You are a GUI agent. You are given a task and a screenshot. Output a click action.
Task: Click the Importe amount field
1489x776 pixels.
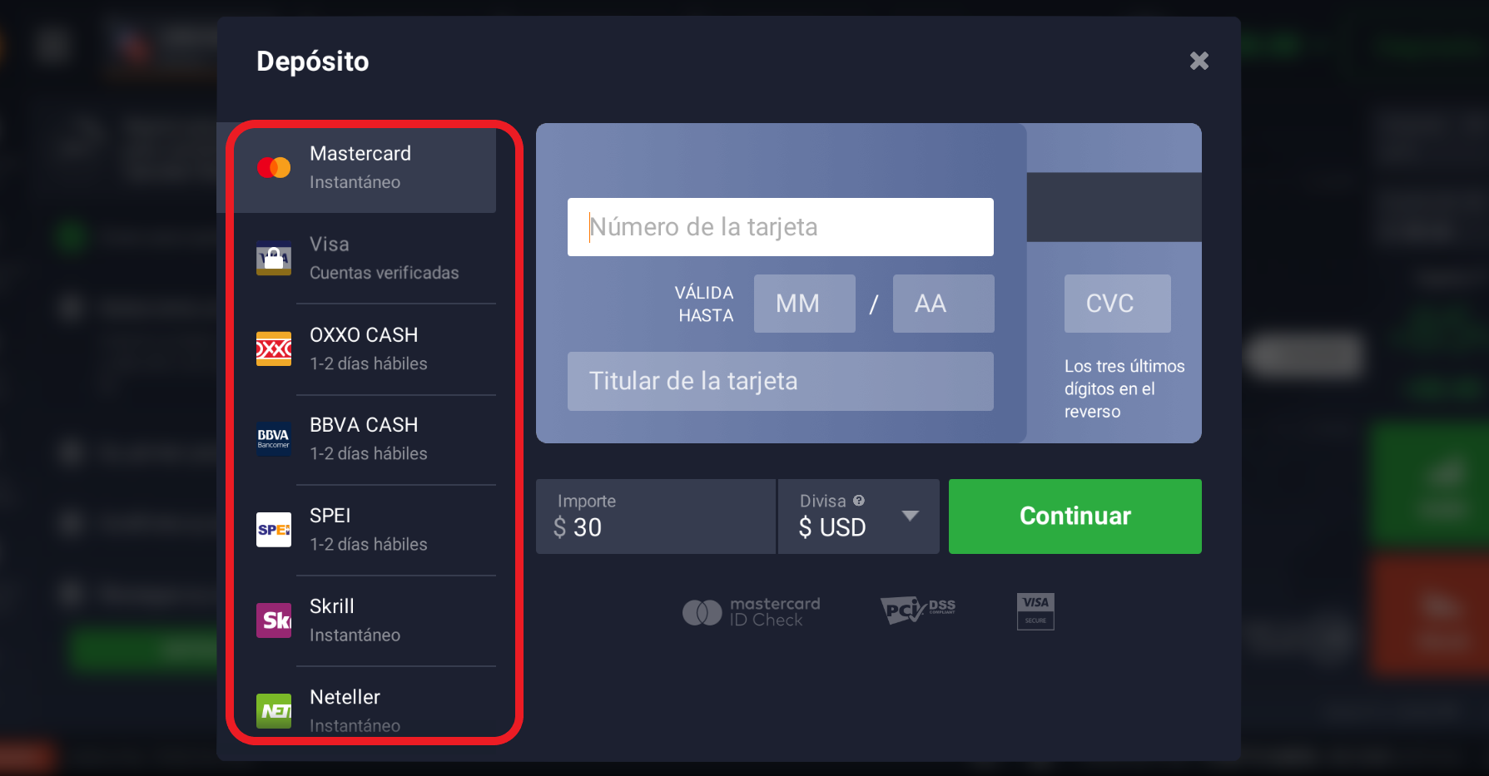tap(656, 517)
